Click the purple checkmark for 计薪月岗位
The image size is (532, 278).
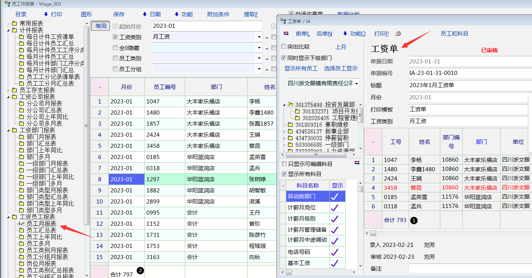point(334,208)
